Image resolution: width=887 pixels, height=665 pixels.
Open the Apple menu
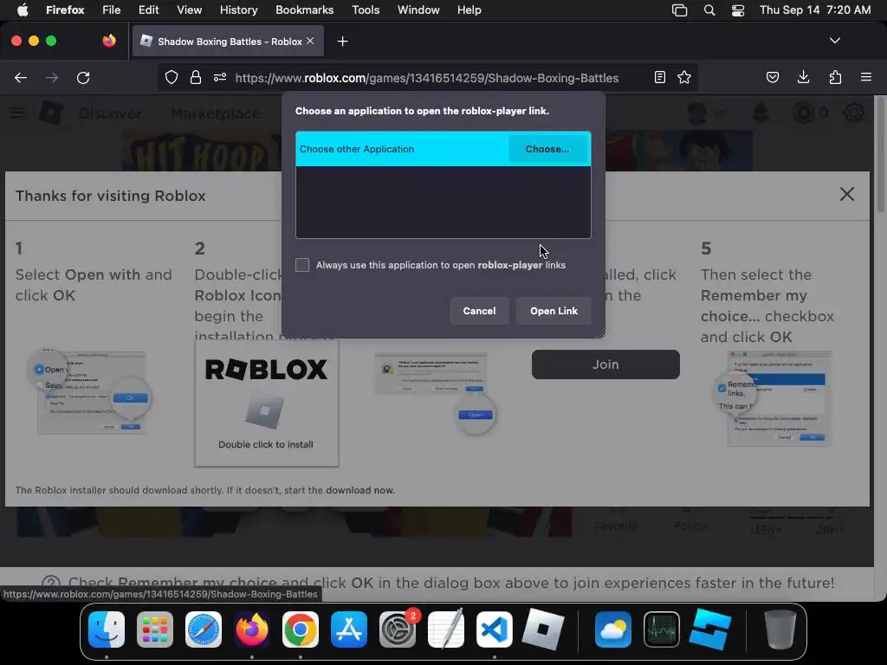(x=23, y=10)
